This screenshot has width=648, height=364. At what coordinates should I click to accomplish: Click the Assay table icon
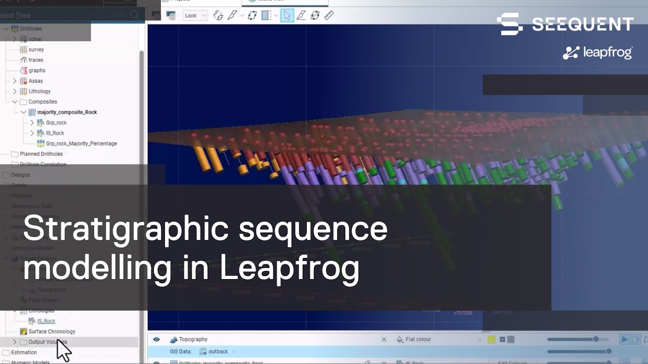(23, 81)
